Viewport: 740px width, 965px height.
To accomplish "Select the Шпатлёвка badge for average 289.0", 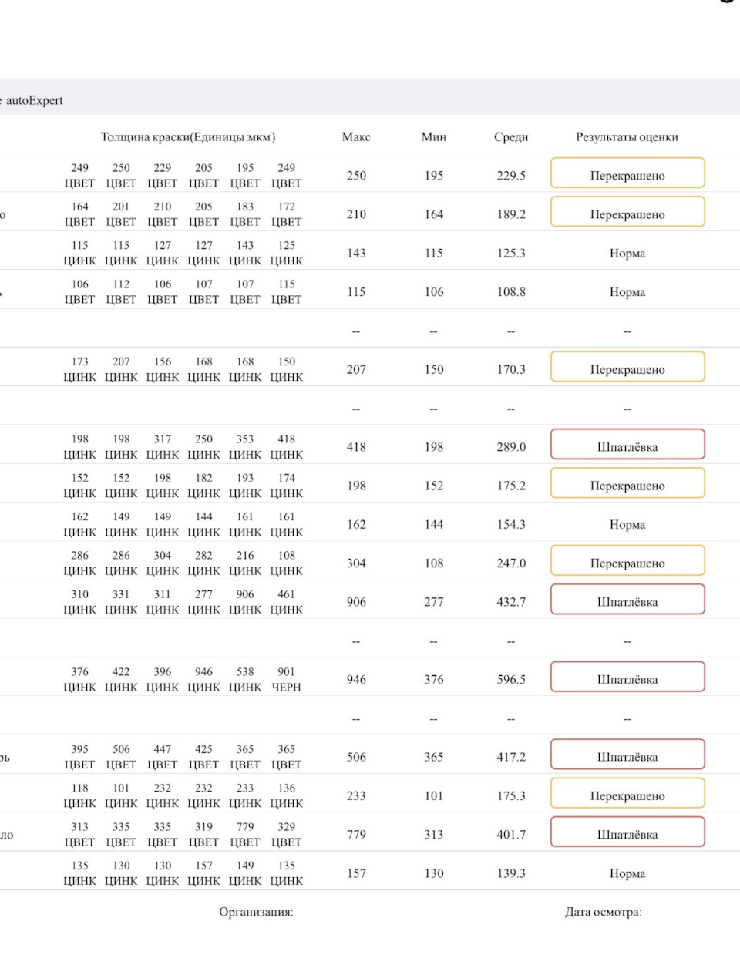I will pos(627,446).
